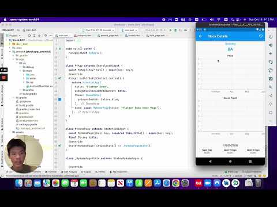The image size is (277, 207).
Task: Click the green Run button in toolbar
Action: pos(170,30)
